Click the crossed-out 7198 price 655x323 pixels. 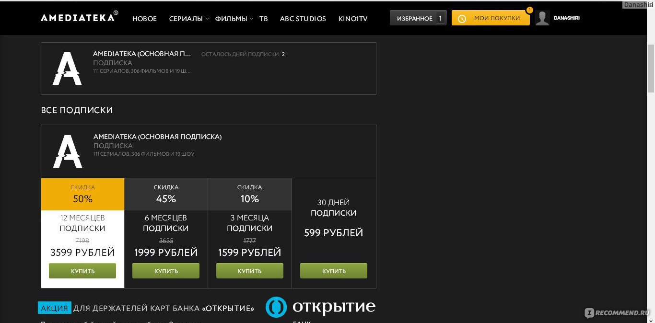(x=82, y=241)
